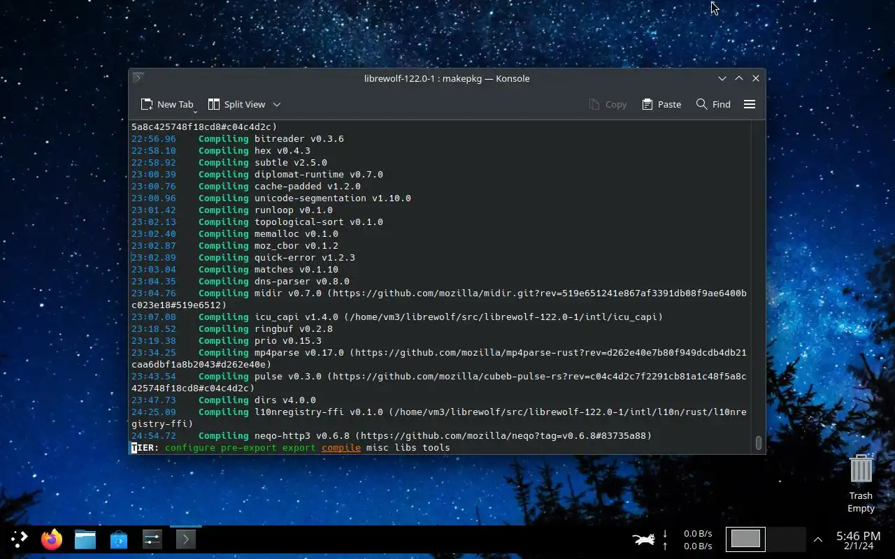The width and height of the screenshot is (895, 559).
Task: Switch to the first virtual desktop
Action: (x=745, y=539)
